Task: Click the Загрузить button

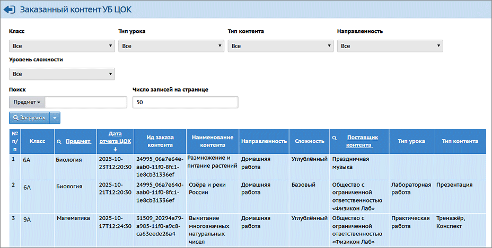Action: [x=29, y=117]
